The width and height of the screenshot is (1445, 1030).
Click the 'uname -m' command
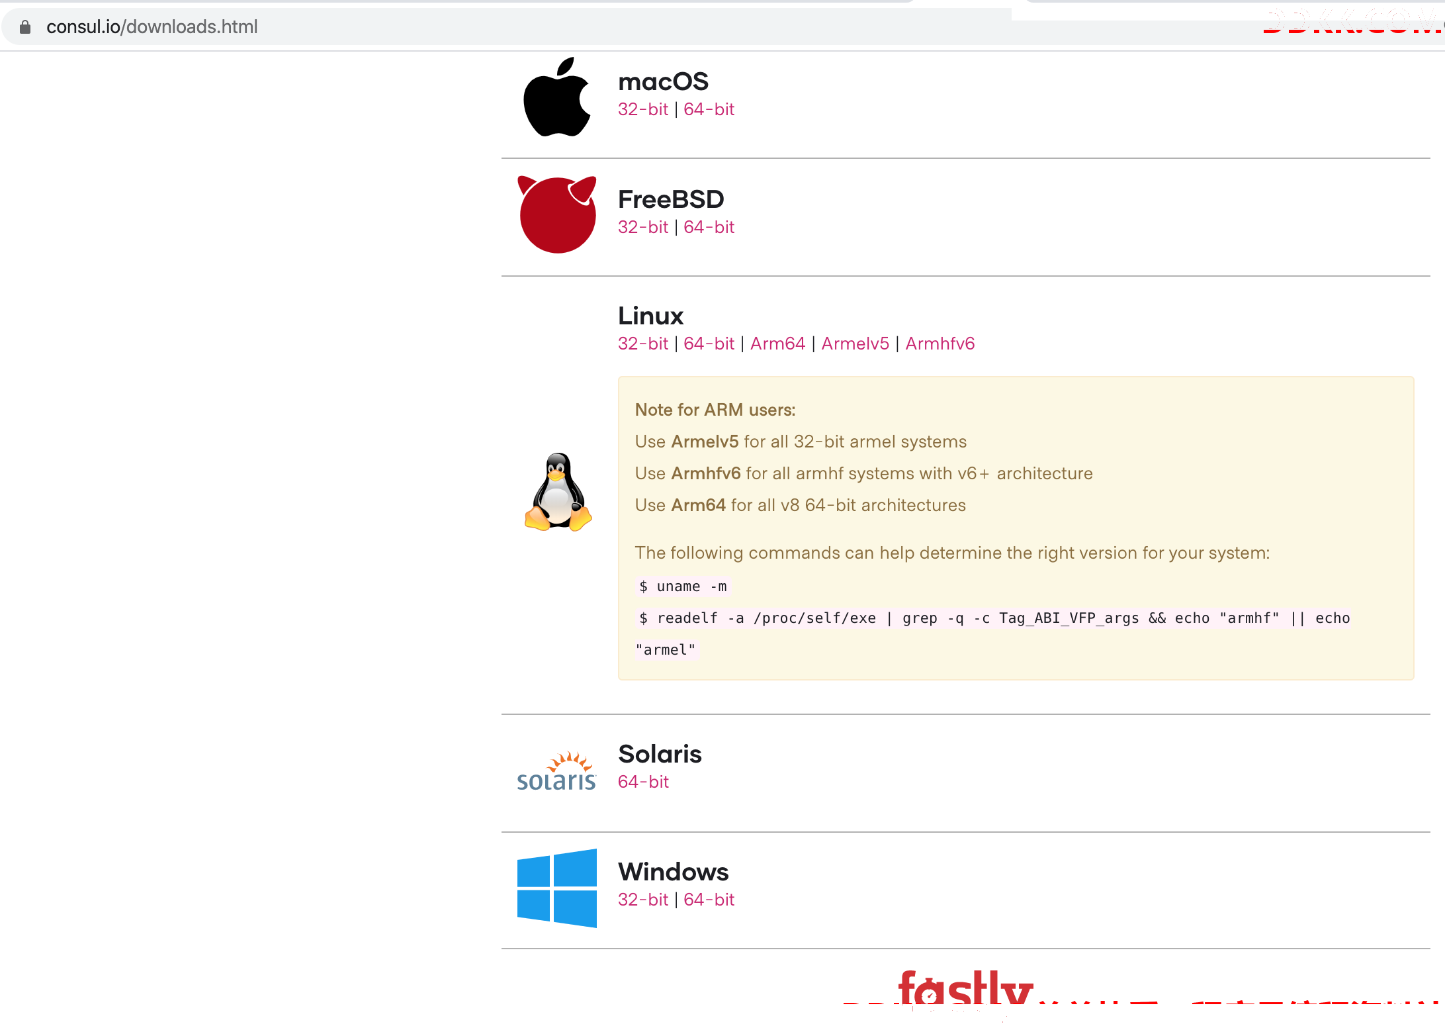[x=683, y=586]
